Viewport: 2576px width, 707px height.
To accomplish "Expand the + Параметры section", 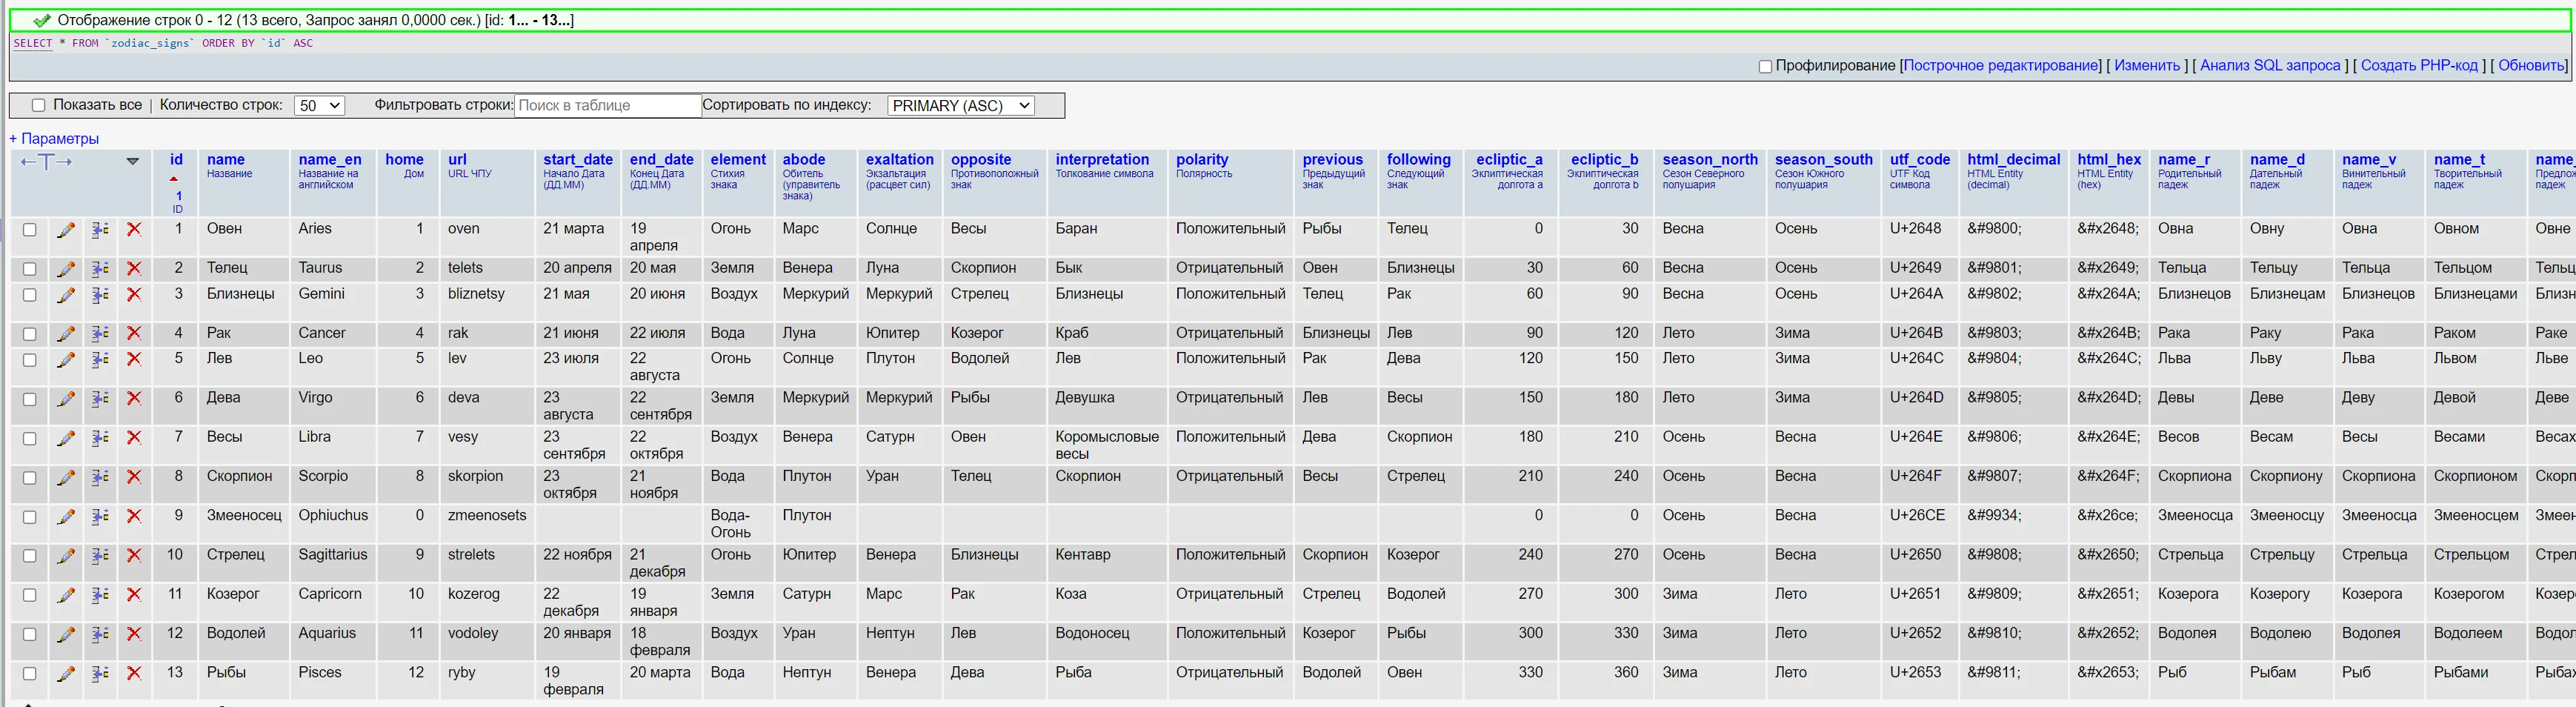I will coord(54,139).
